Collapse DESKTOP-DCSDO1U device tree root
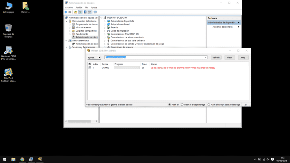This screenshot has width=290, height=163. point(101,18)
